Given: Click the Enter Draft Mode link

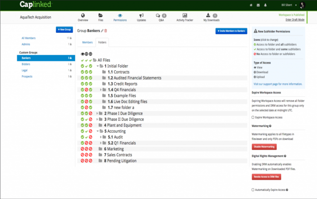Looking at the screenshot, I should click(x=295, y=20).
